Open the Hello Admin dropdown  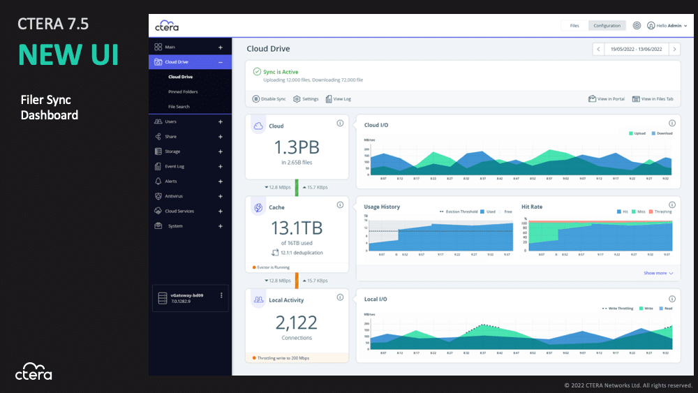667,26
